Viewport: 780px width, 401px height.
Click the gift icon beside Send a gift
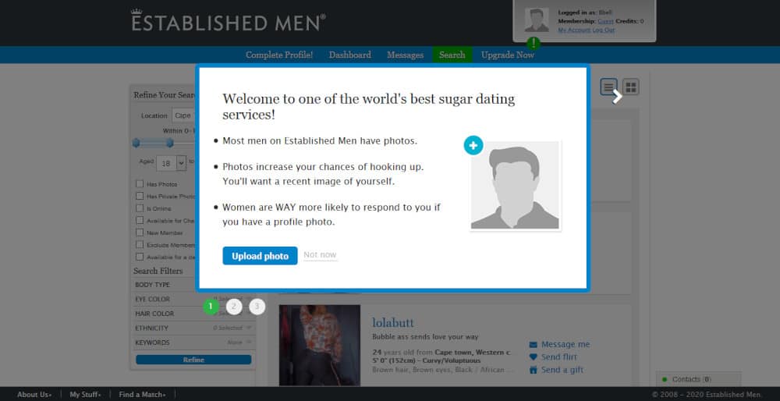coord(534,370)
